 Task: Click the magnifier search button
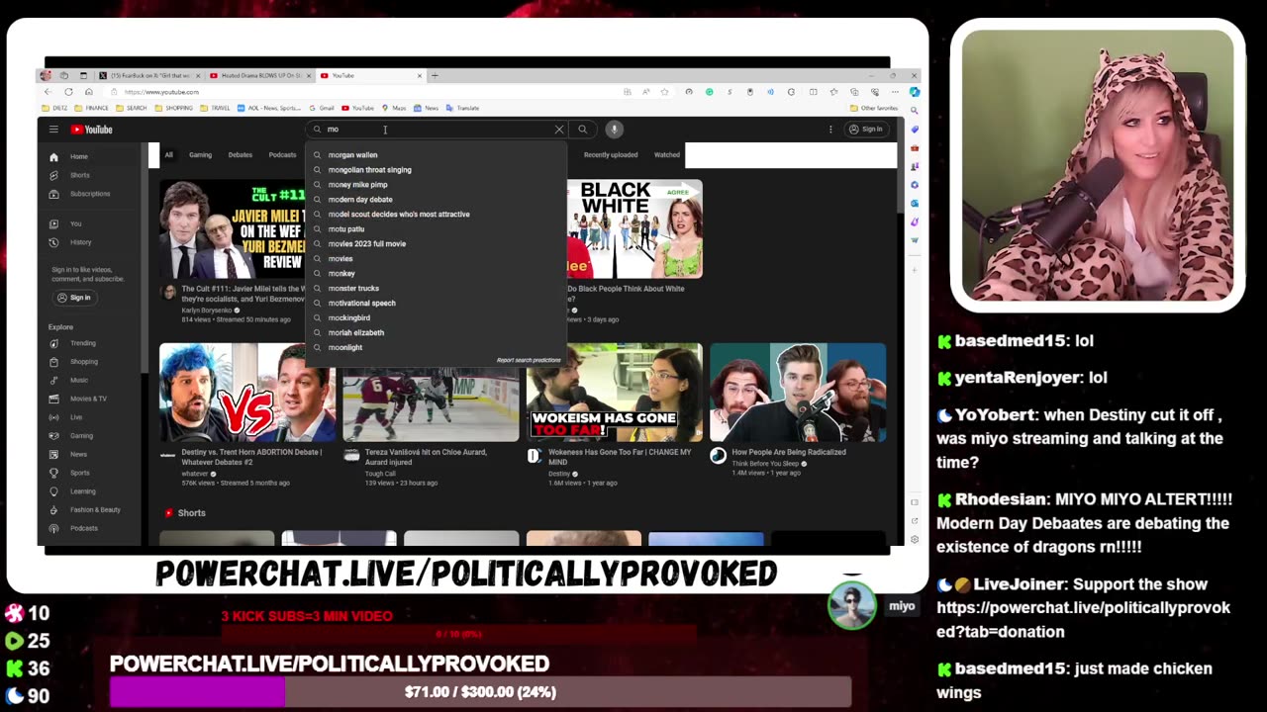tap(583, 130)
